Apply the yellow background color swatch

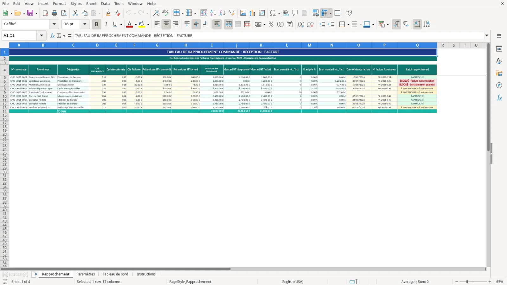[x=142, y=24]
